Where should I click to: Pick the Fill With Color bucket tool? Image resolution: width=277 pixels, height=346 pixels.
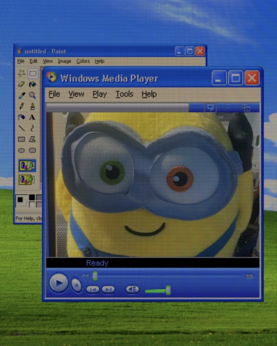[x=32, y=84]
